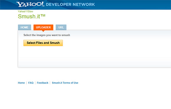171x109 pixels.
Task: Click the trademark symbol beside Smush.it
Action: (43, 16)
